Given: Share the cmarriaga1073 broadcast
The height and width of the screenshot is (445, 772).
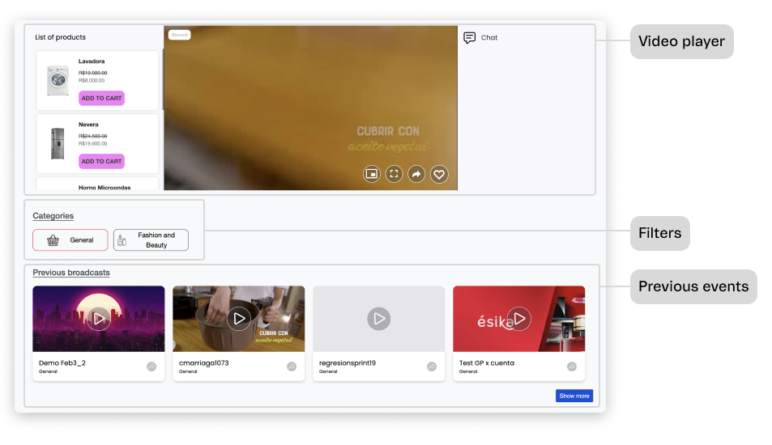Looking at the screenshot, I should (292, 367).
